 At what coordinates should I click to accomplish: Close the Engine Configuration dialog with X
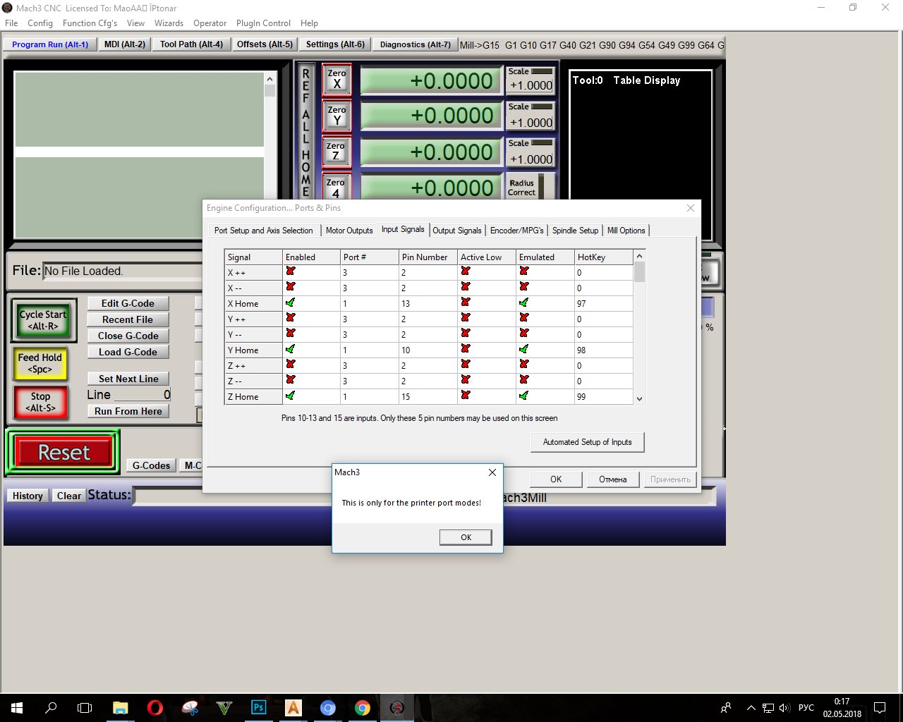691,208
